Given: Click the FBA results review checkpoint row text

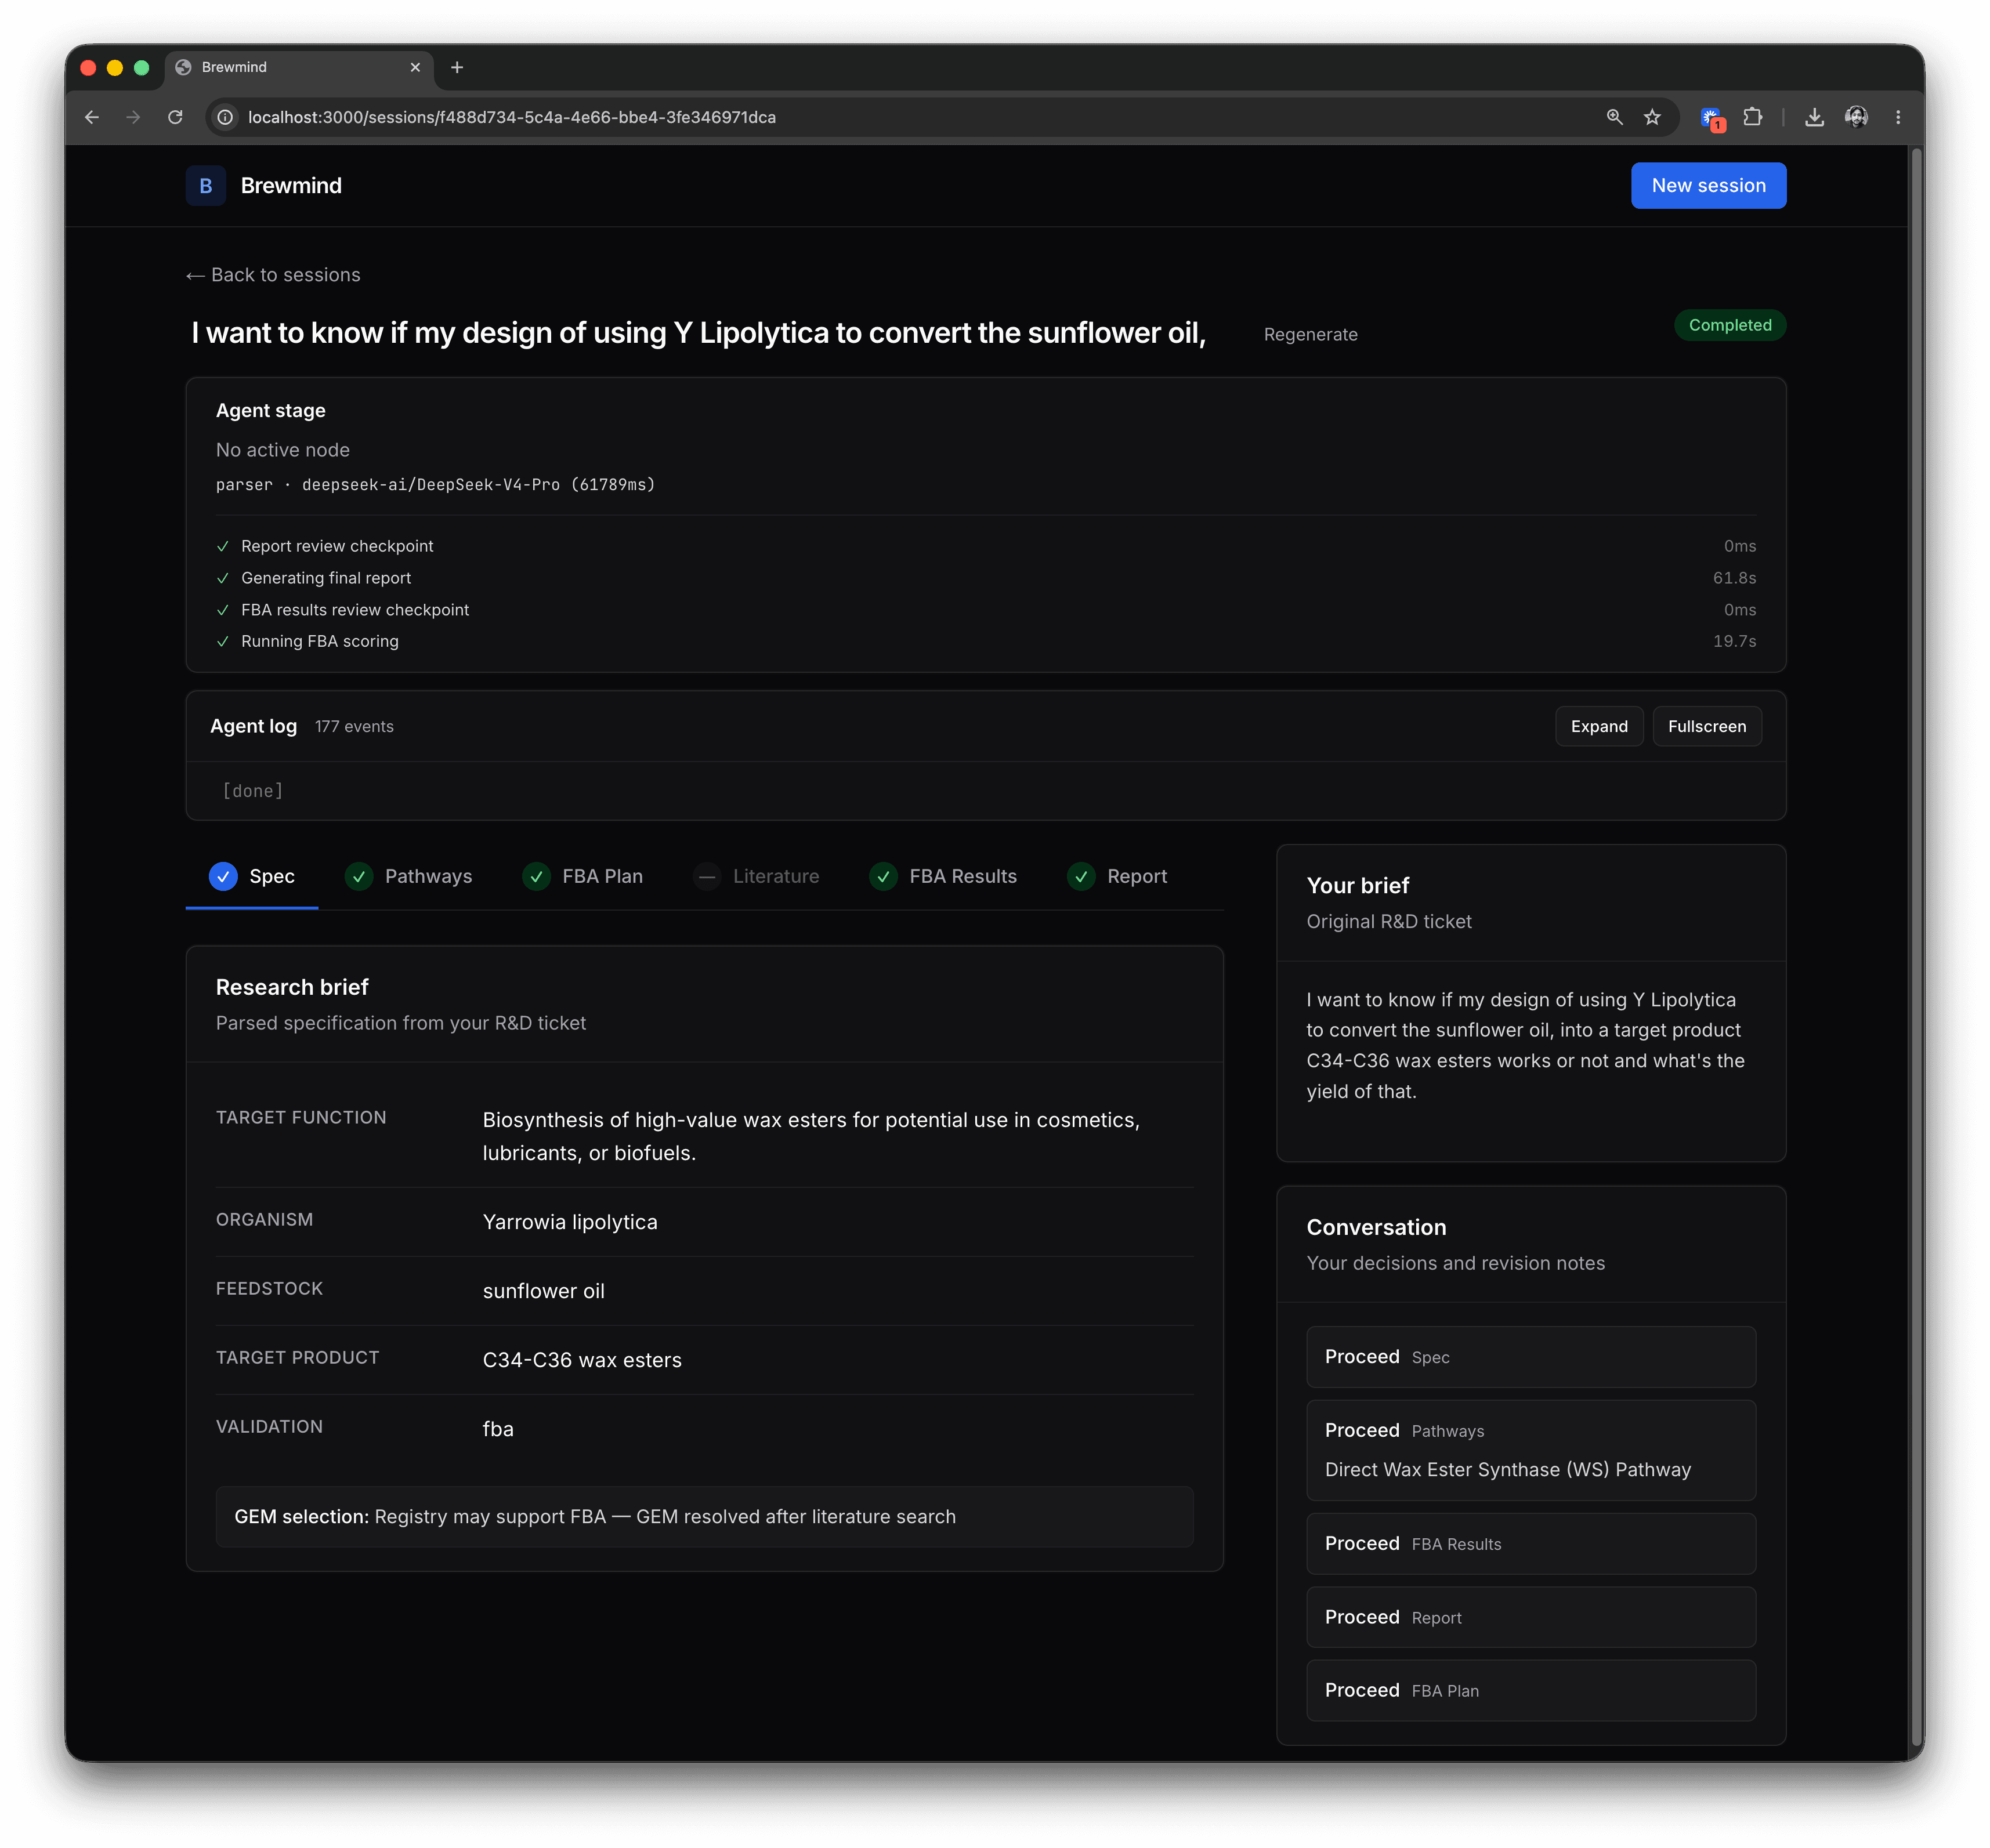Looking at the screenshot, I should click(x=355, y=610).
